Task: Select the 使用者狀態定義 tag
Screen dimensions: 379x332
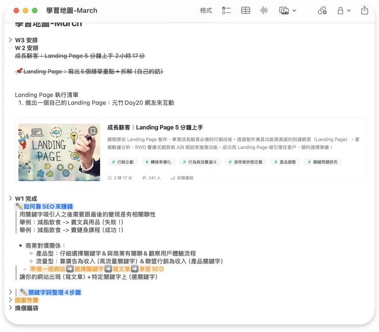Action: 245,162
